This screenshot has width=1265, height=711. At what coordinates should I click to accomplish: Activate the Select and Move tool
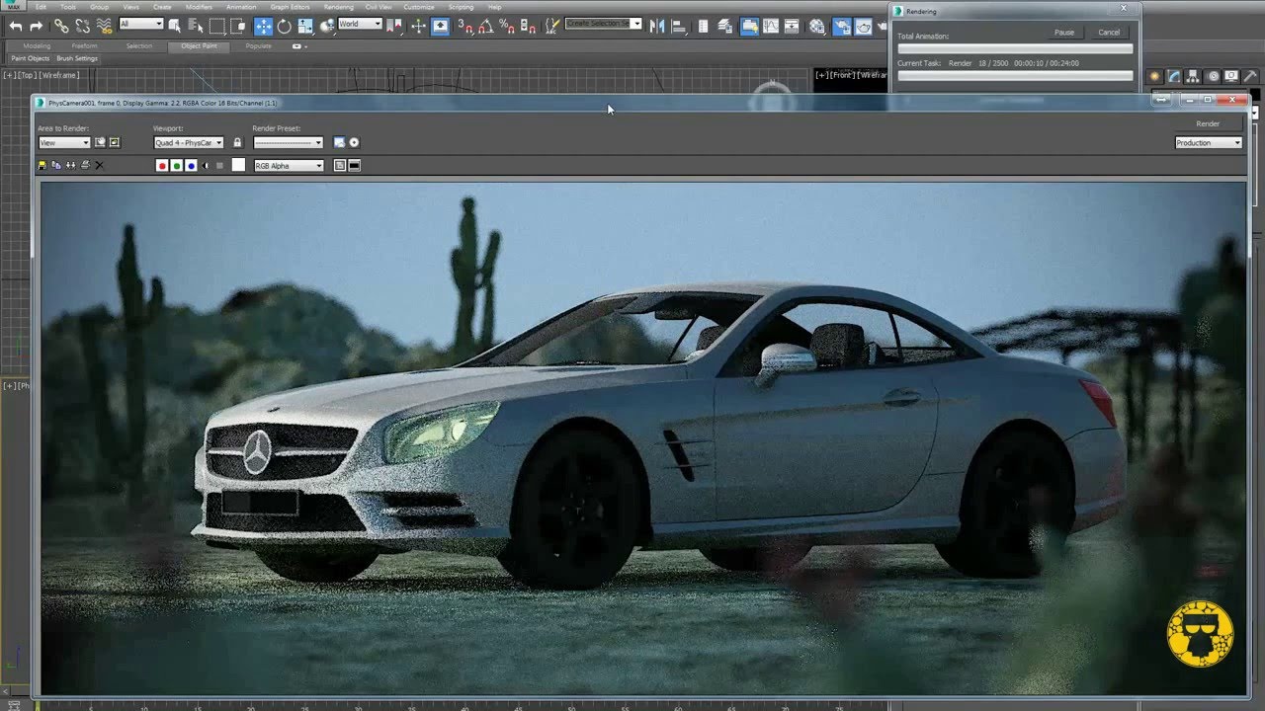pos(263,26)
